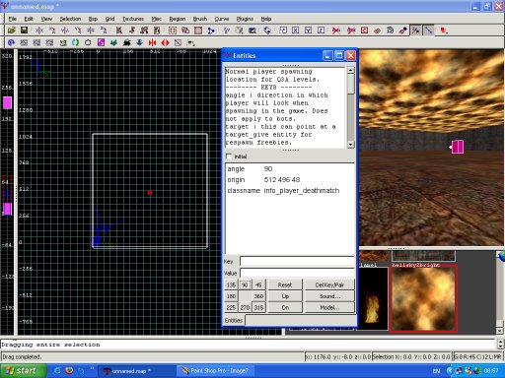Click the Cubic Clip camera icon
This screenshot has width=505, height=378.
point(252,31)
